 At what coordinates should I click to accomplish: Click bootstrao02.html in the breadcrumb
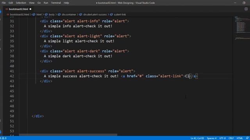coord(20,14)
